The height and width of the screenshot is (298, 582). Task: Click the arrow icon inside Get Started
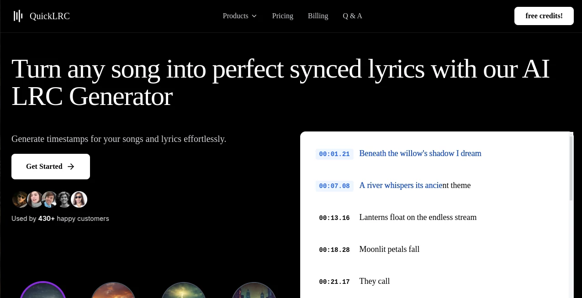click(x=71, y=167)
